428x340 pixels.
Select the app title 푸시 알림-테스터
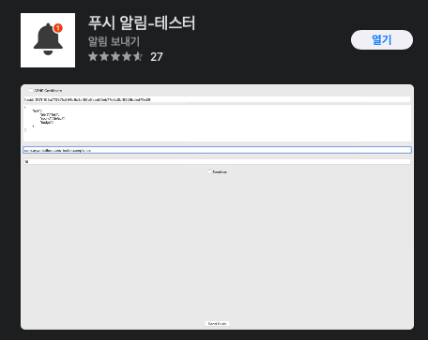click(x=142, y=22)
